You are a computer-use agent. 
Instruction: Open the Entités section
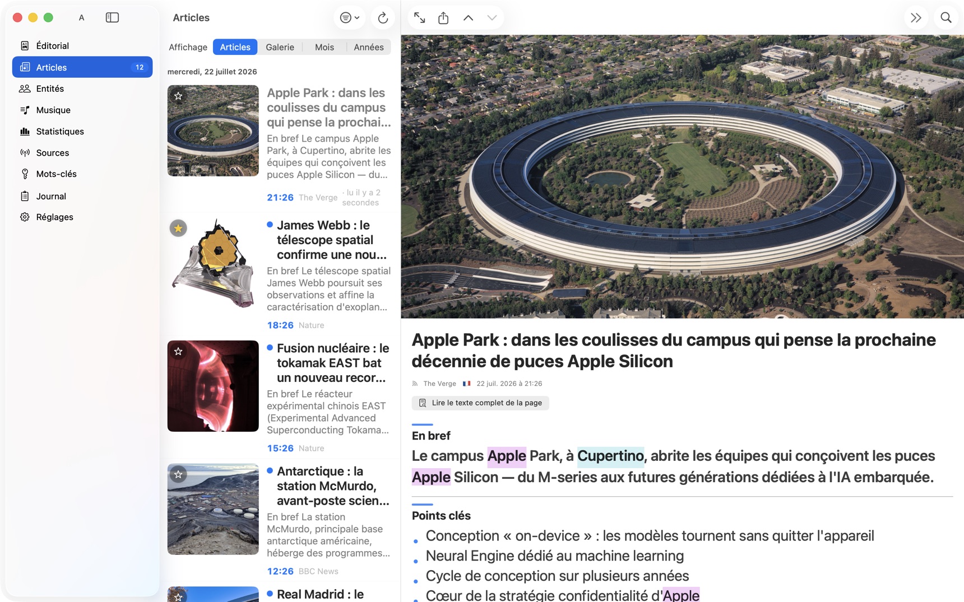82,88
